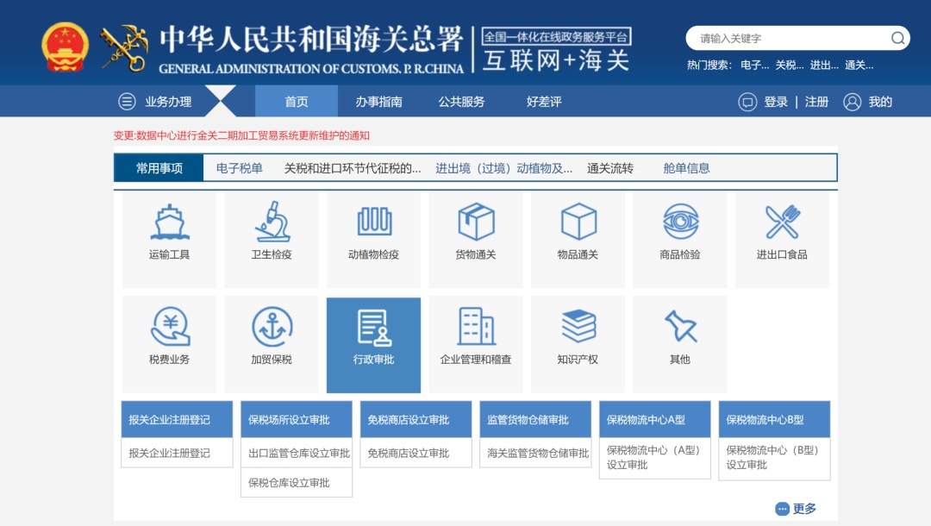The width and height of the screenshot is (931, 526).
Task: Go to the 好差评 menu item
Action: tap(544, 102)
